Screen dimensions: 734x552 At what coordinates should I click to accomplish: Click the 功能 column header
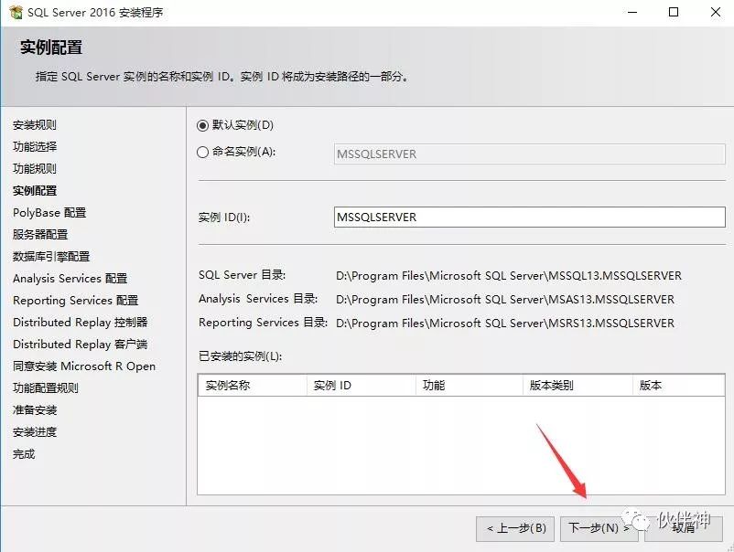[x=470, y=386]
